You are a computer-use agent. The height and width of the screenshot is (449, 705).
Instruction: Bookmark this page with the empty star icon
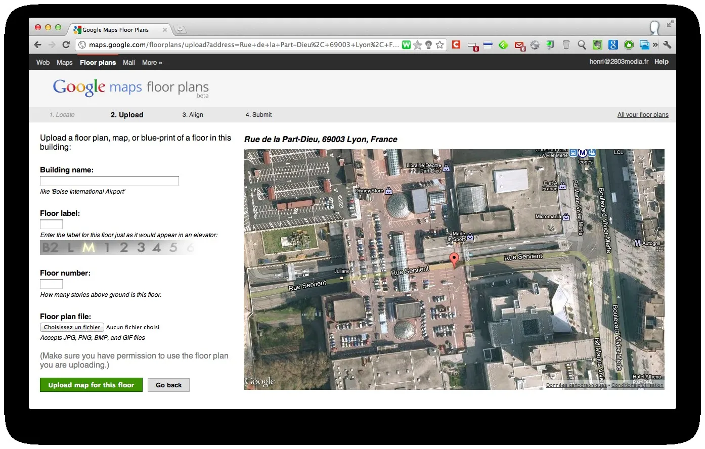click(440, 45)
